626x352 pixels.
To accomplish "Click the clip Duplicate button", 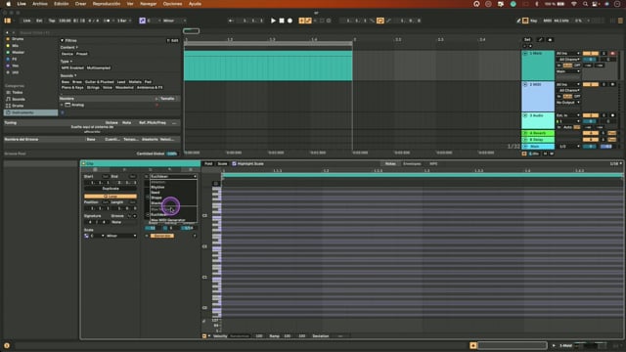I will coord(111,189).
